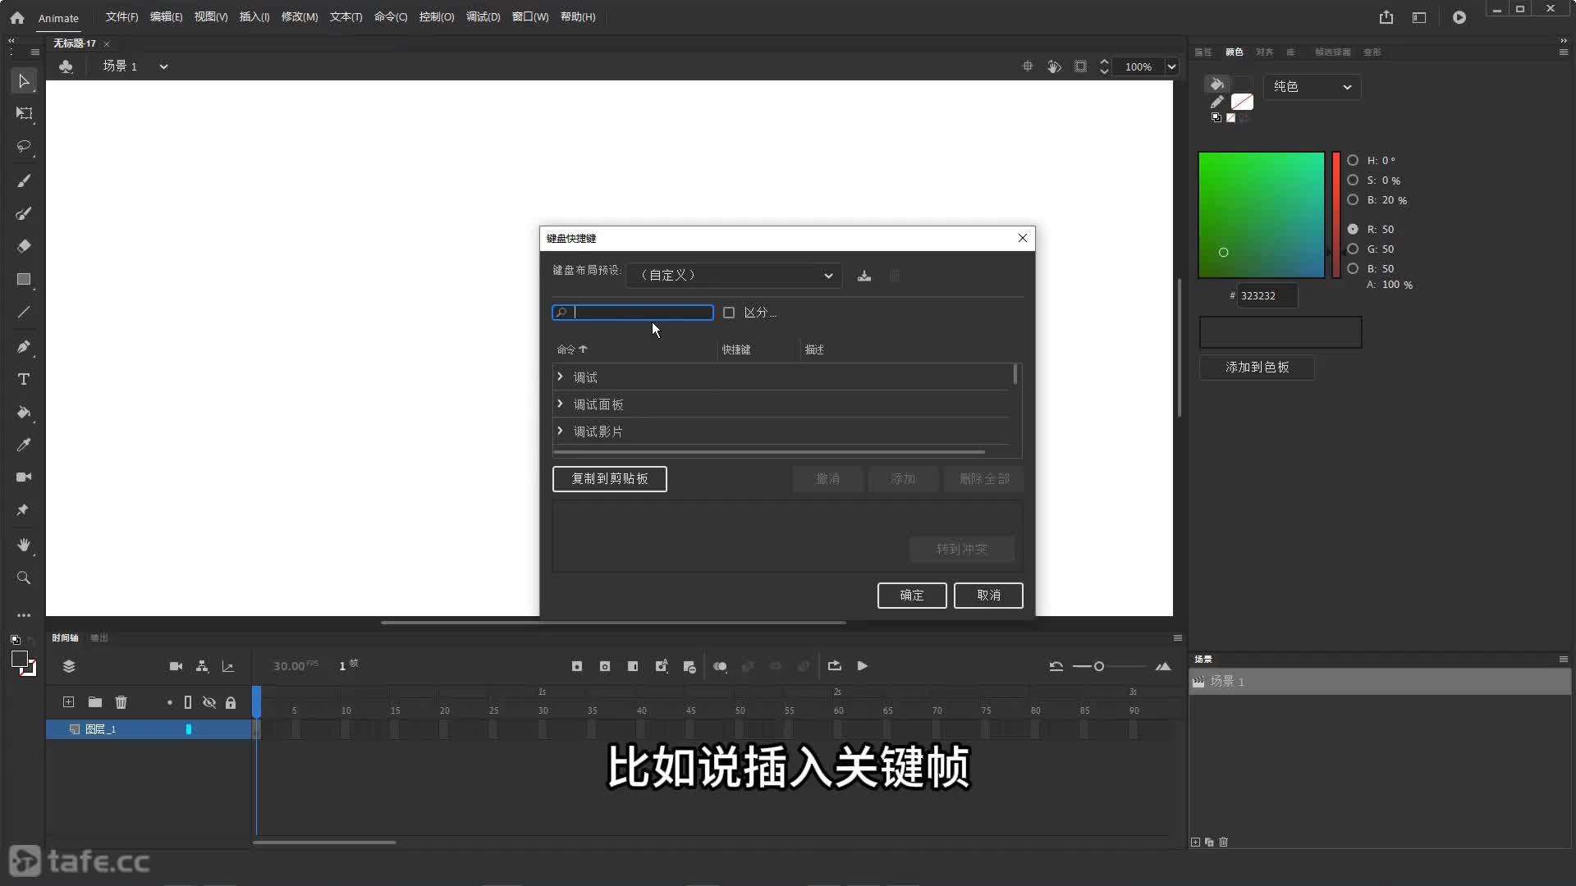Viewport: 1576px width, 886px height.
Task: Select the Hand tool
Action: click(24, 545)
